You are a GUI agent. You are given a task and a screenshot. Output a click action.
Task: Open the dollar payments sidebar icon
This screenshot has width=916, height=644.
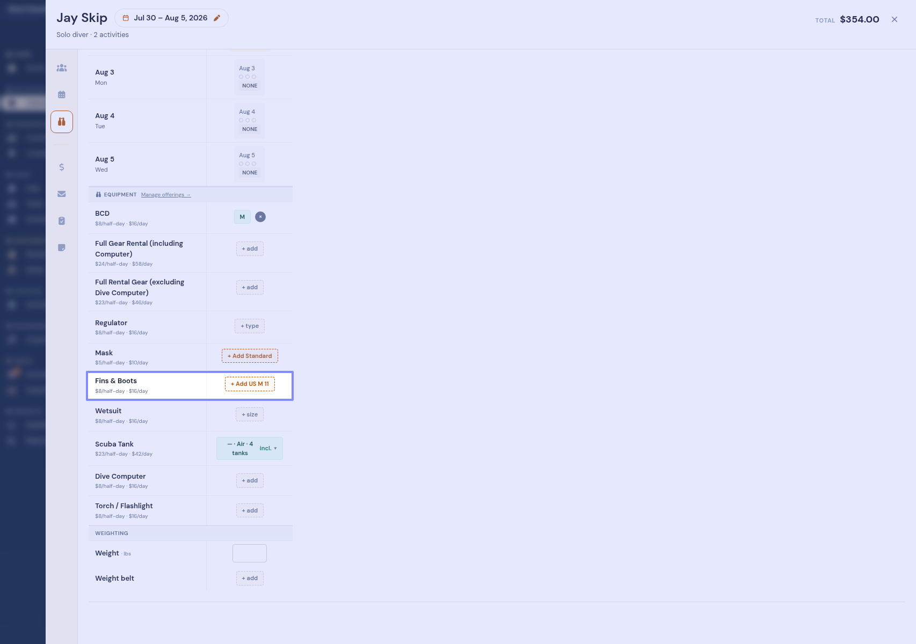(62, 167)
